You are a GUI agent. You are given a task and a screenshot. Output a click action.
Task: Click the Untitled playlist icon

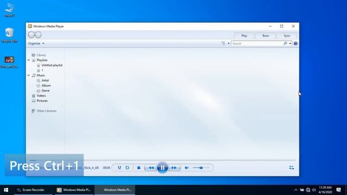click(38, 65)
